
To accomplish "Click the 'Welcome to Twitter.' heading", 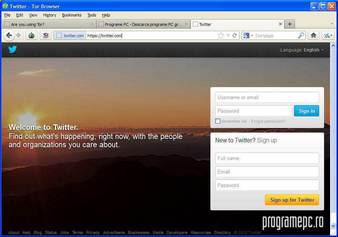I will (x=43, y=127).
